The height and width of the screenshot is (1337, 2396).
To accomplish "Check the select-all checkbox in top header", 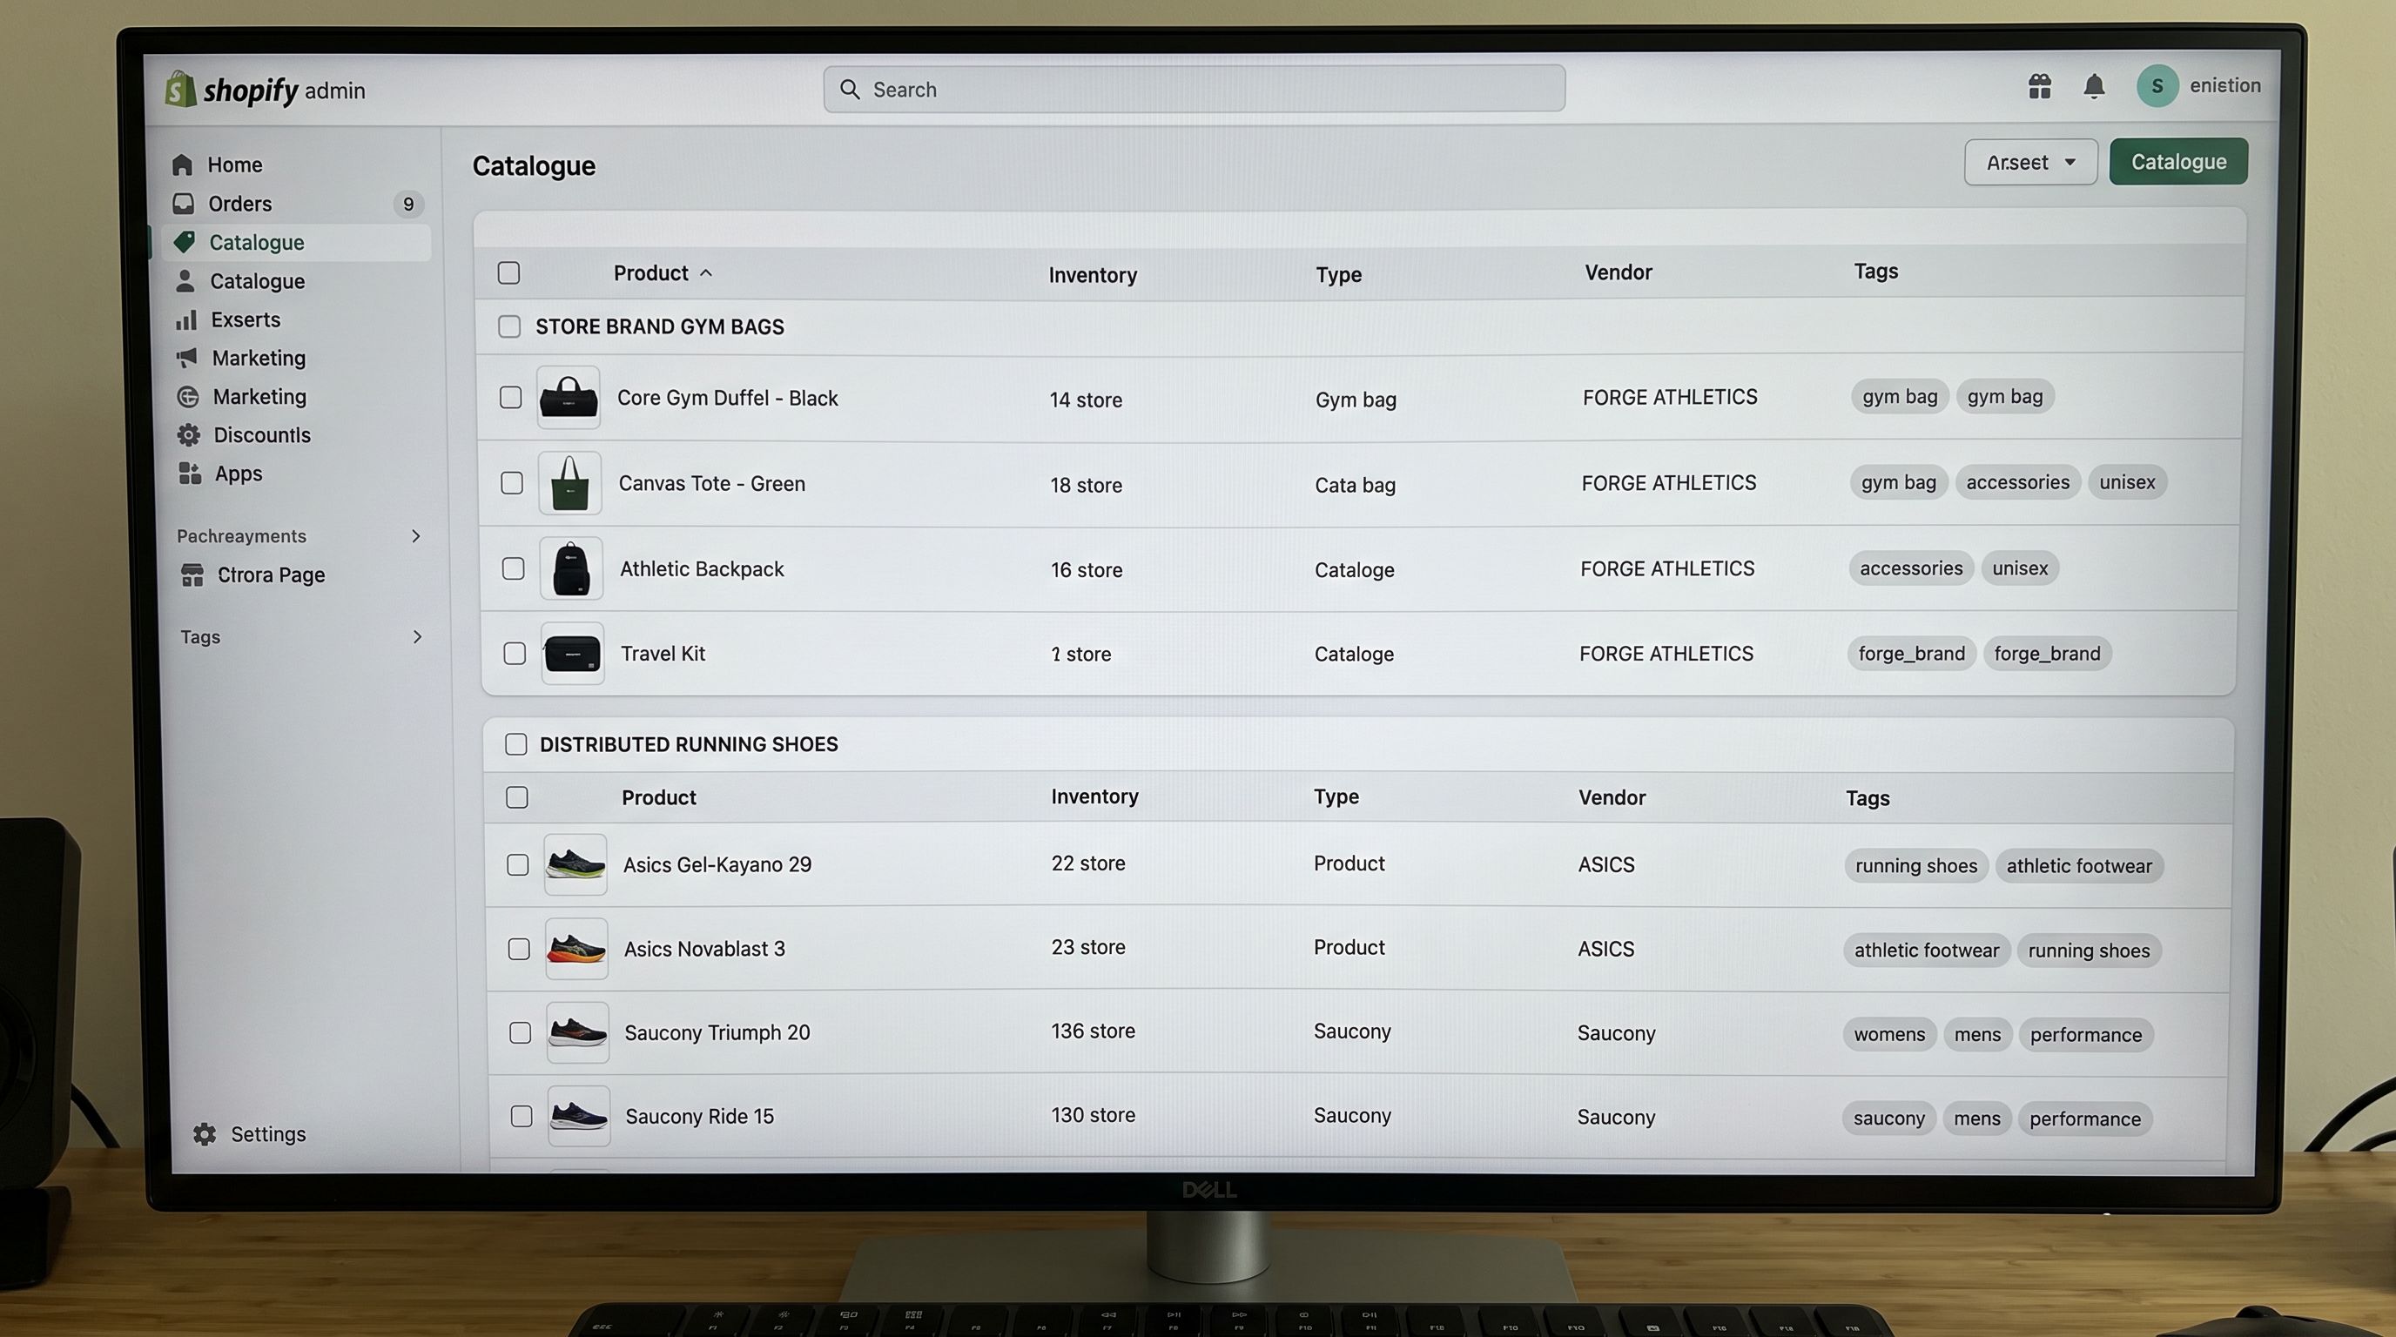I will [x=508, y=272].
